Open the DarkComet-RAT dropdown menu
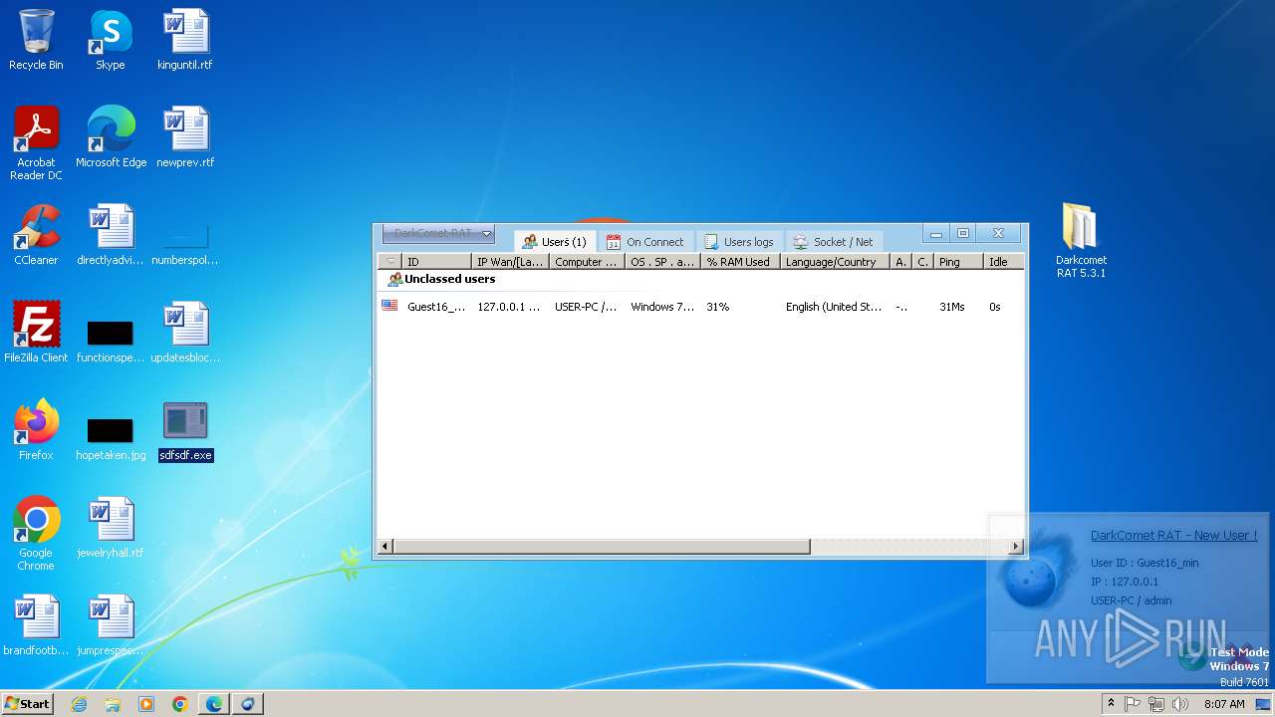The width and height of the screenshot is (1275, 717). 438,234
